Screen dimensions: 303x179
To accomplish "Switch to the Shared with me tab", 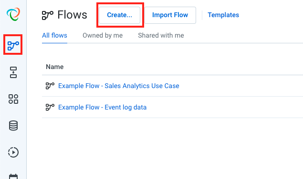I will (161, 36).
